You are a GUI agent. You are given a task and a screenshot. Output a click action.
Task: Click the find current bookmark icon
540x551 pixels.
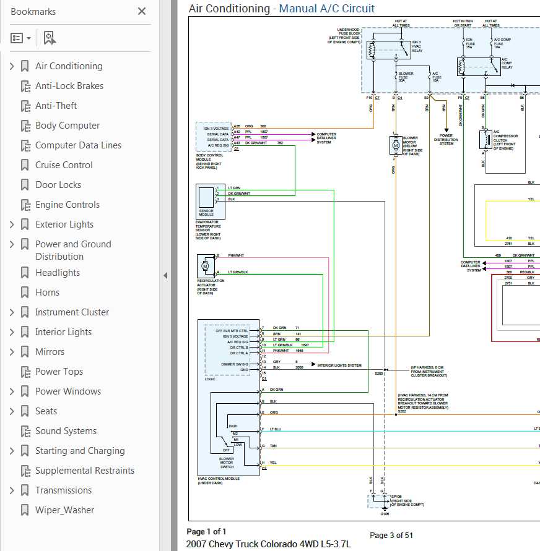click(x=50, y=38)
